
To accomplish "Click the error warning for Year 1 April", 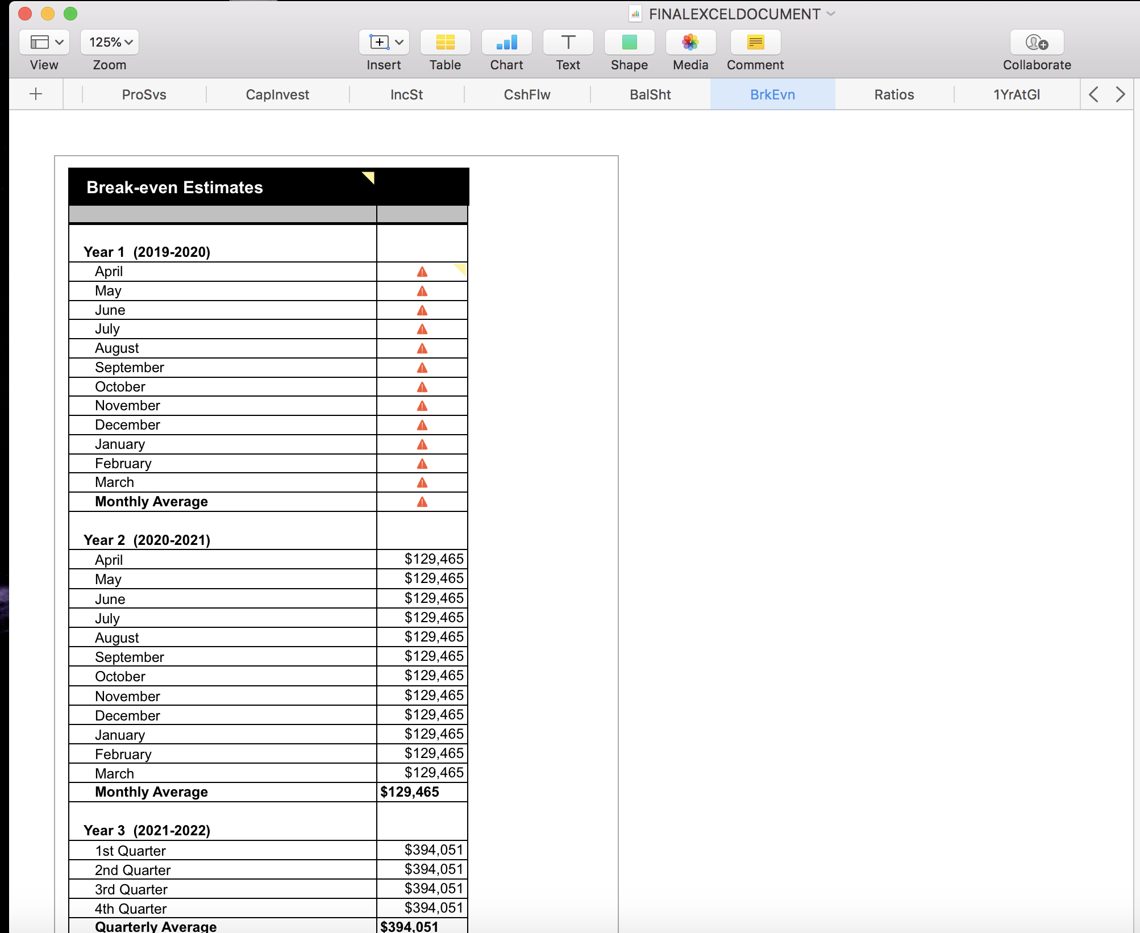I will click(x=422, y=272).
